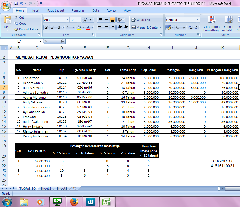The image size is (240, 207).
Task: Copy the selection to clipboard
Action: point(20,23)
